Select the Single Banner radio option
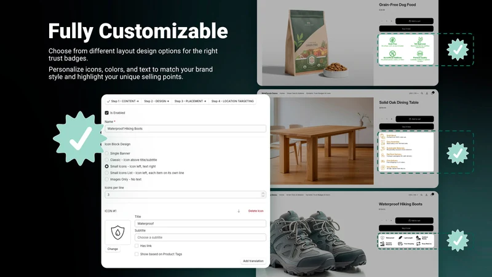Screen dimensions: 492x277 (106, 153)
